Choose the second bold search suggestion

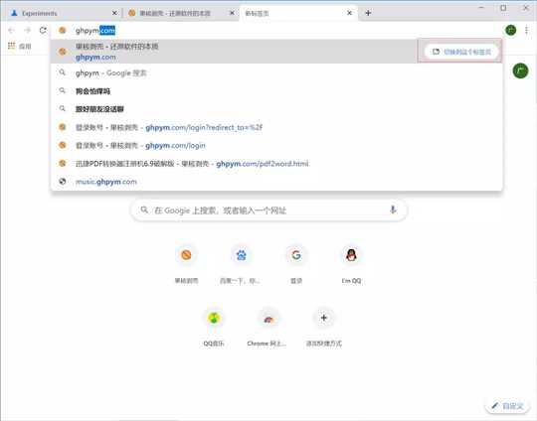click(x=276, y=109)
